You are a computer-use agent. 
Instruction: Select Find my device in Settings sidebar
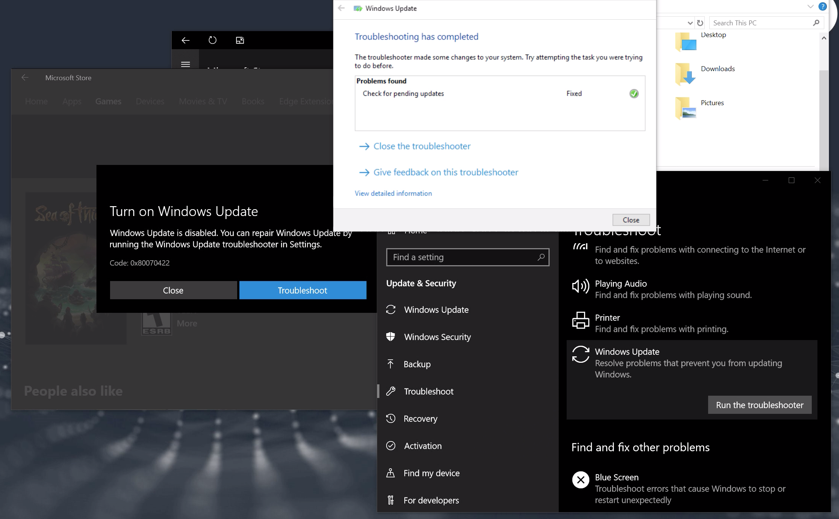(468, 473)
